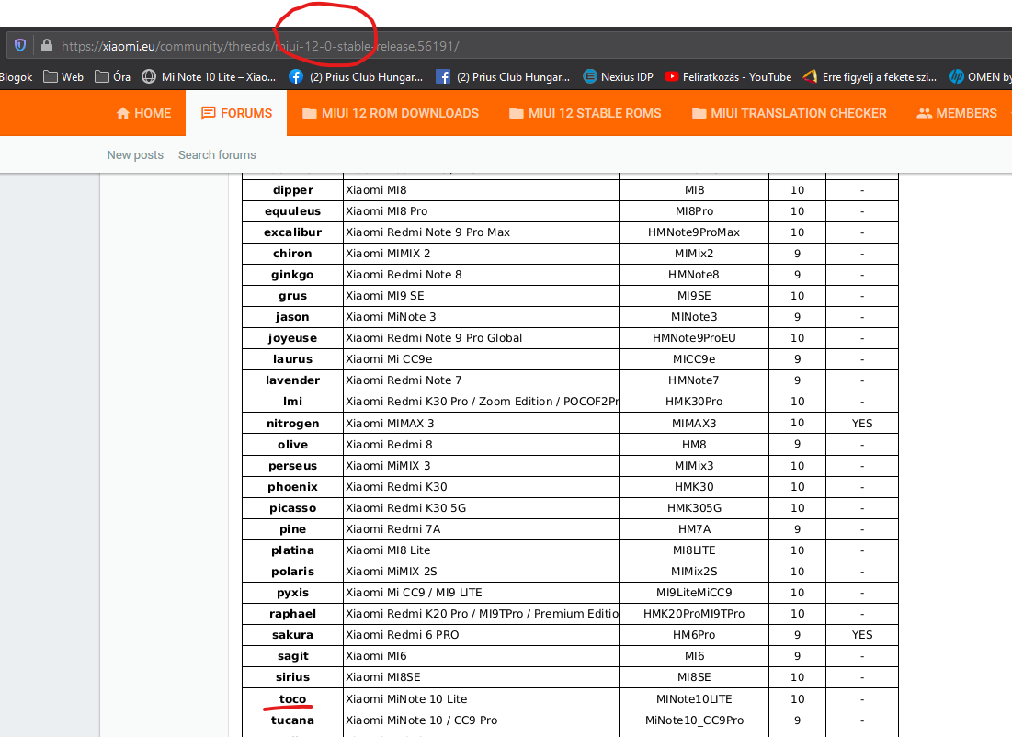
Task: Click Xiaomi Redmi Note 9 Pro Global cell
Action: point(481,338)
